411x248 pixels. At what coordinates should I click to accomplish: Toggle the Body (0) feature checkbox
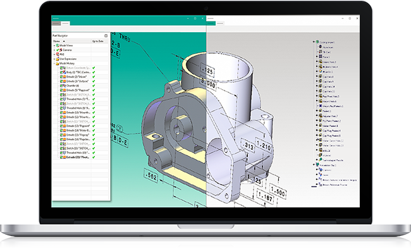click(x=61, y=72)
